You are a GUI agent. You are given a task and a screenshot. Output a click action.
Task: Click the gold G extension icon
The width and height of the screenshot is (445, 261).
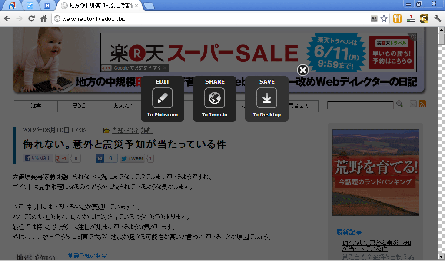424,19
